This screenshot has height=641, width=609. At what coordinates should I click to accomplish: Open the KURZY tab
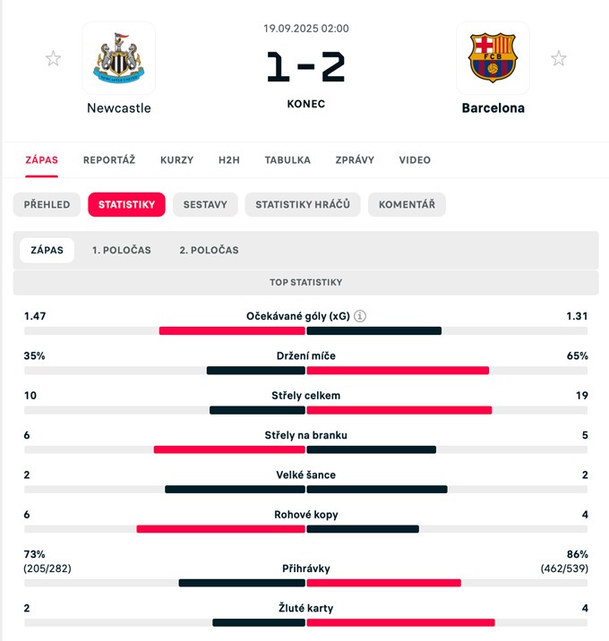coord(176,160)
